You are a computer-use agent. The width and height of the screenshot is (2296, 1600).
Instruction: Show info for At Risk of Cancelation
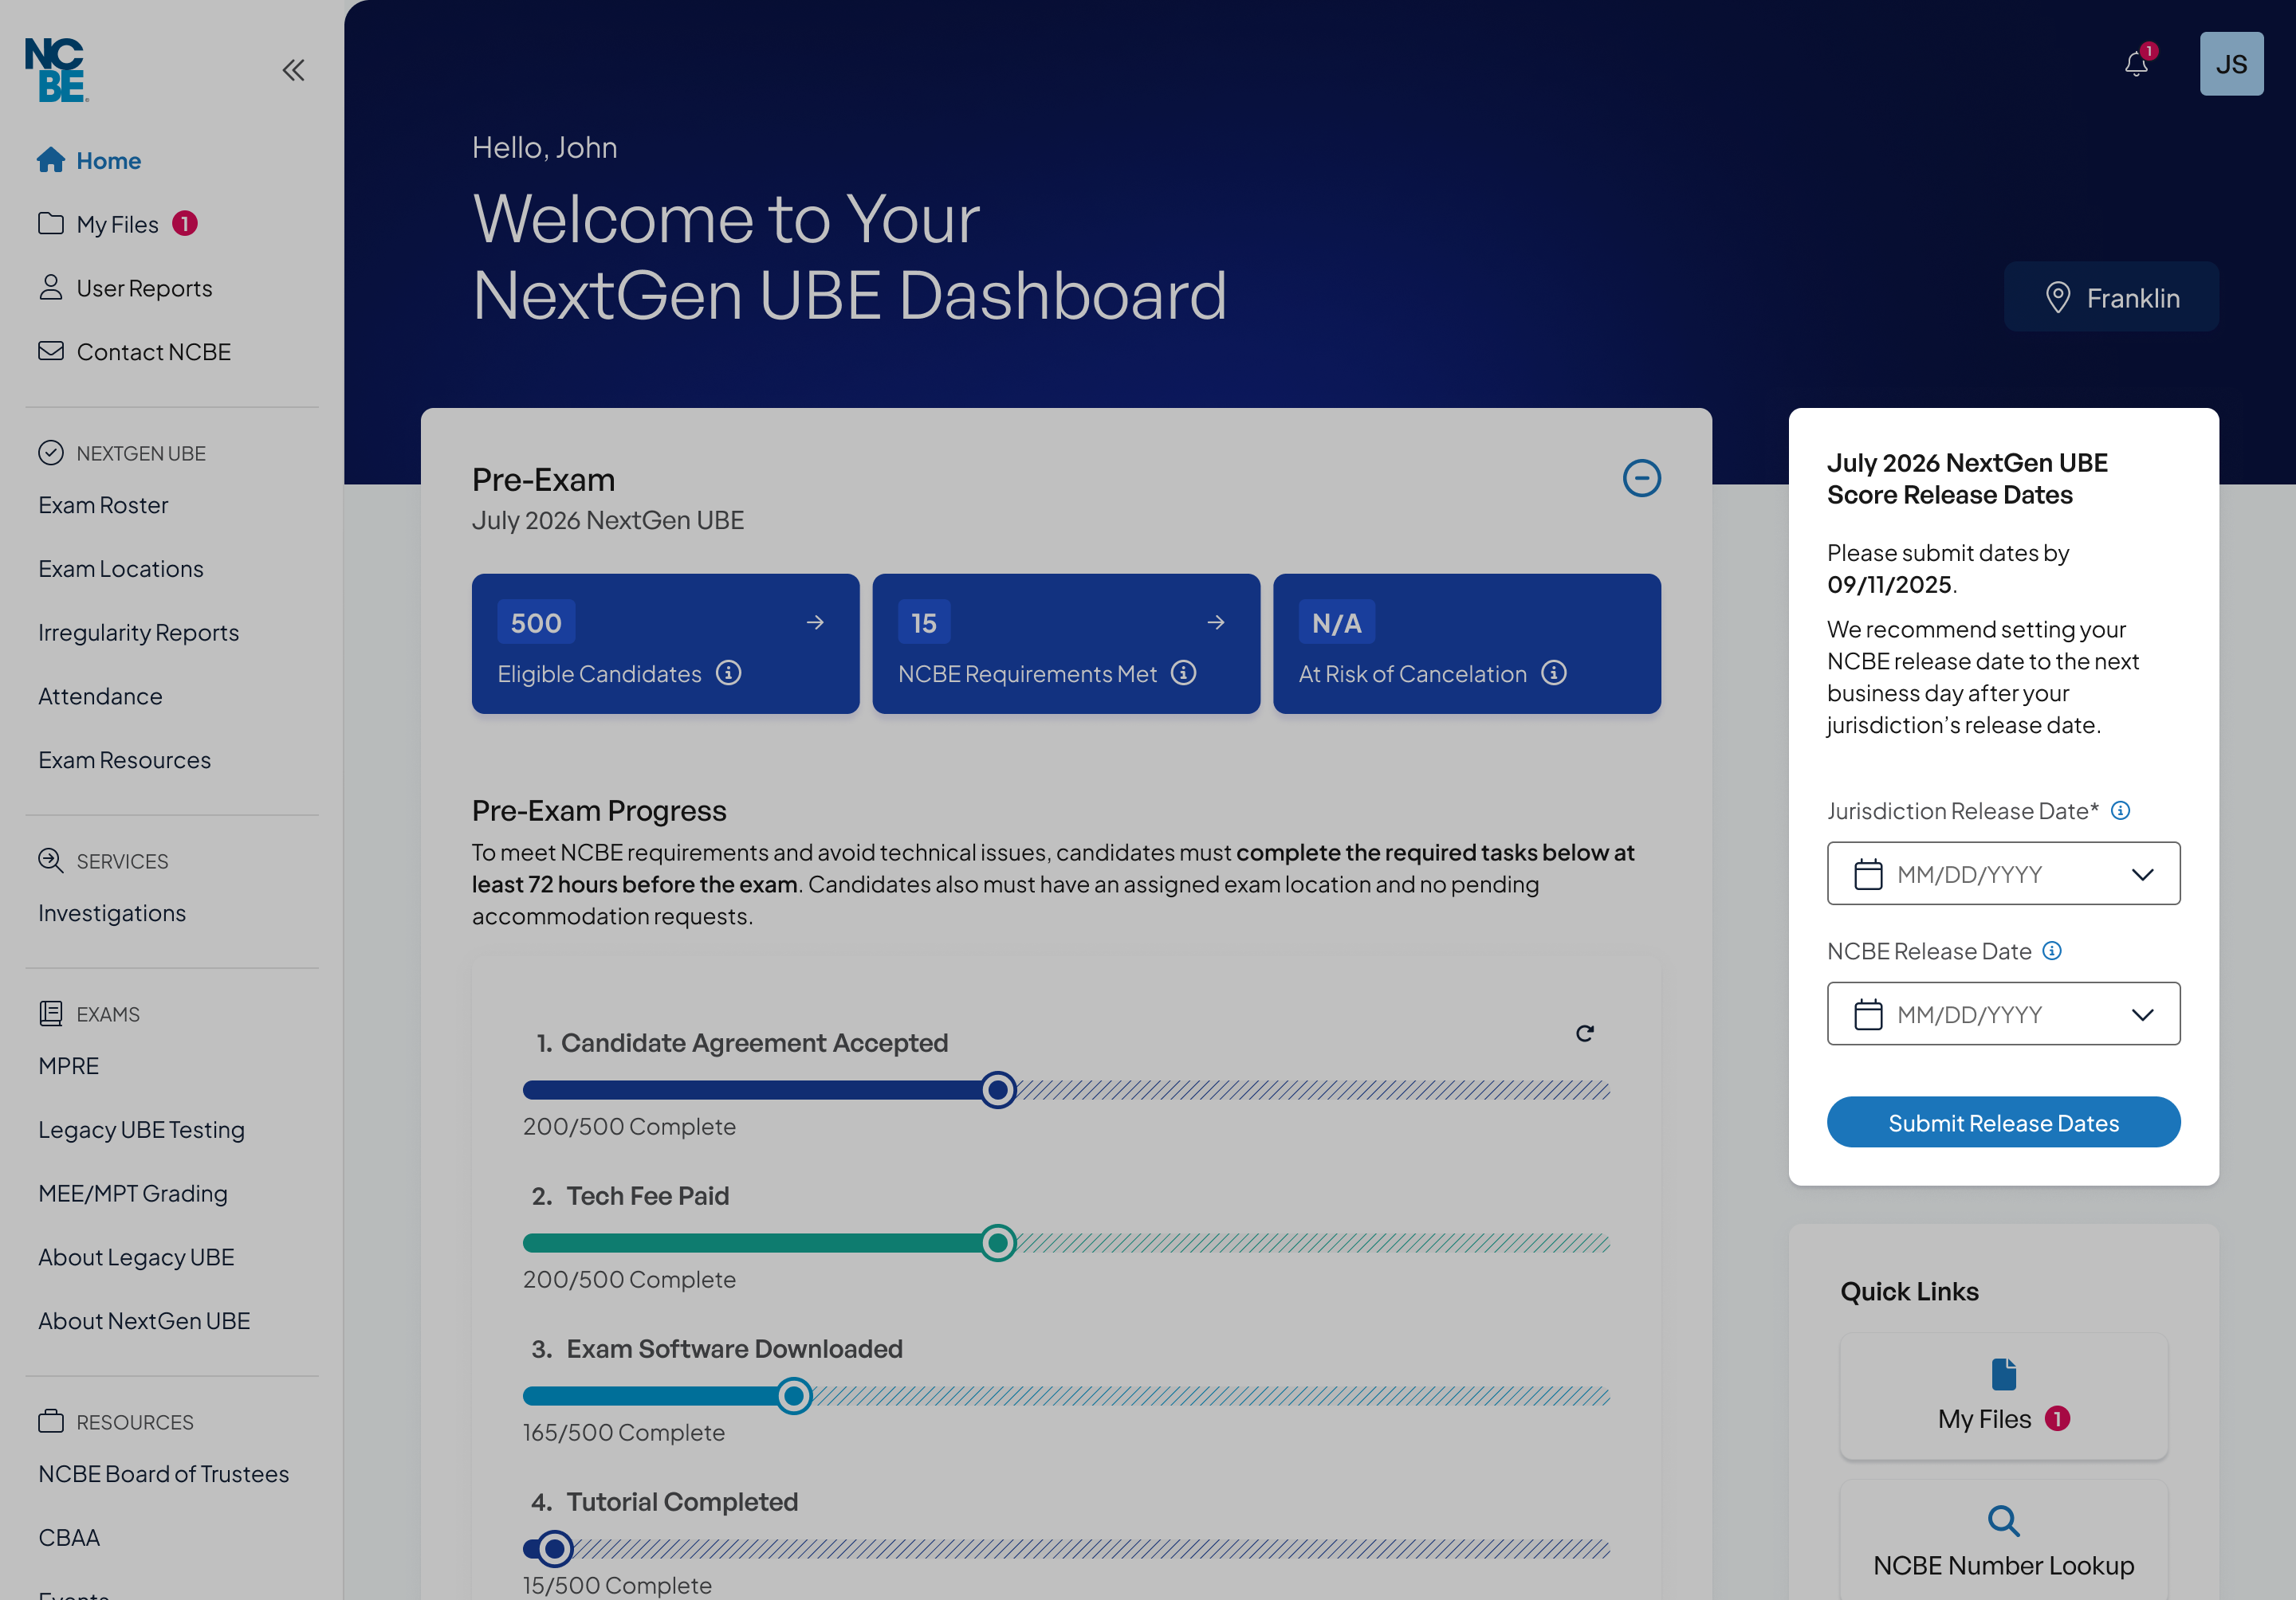point(1553,673)
